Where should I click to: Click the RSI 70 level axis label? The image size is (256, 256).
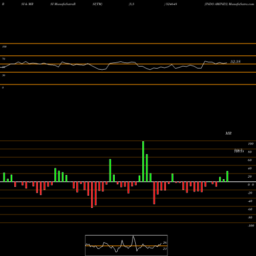click(4, 59)
